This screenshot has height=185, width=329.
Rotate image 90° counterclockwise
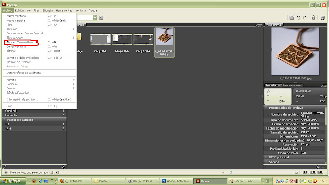pyautogui.click(x=298, y=18)
